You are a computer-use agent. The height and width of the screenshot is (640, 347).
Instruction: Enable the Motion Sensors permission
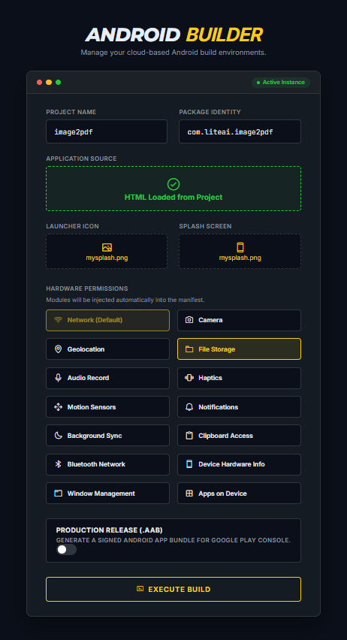pos(107,407)
